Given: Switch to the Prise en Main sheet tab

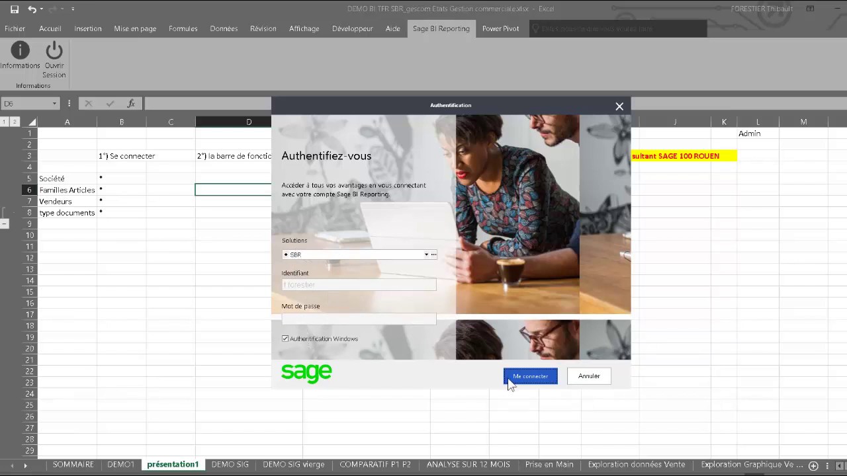Looking at the screenshot, I should click(x=549, y=464).
